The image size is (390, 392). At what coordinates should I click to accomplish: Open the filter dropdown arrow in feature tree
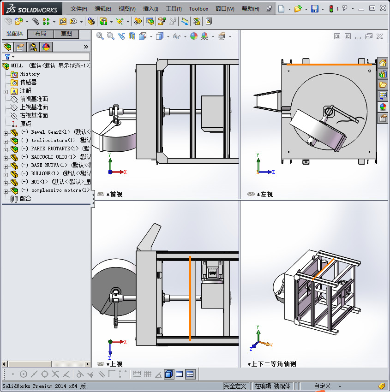tap(13, 57)
